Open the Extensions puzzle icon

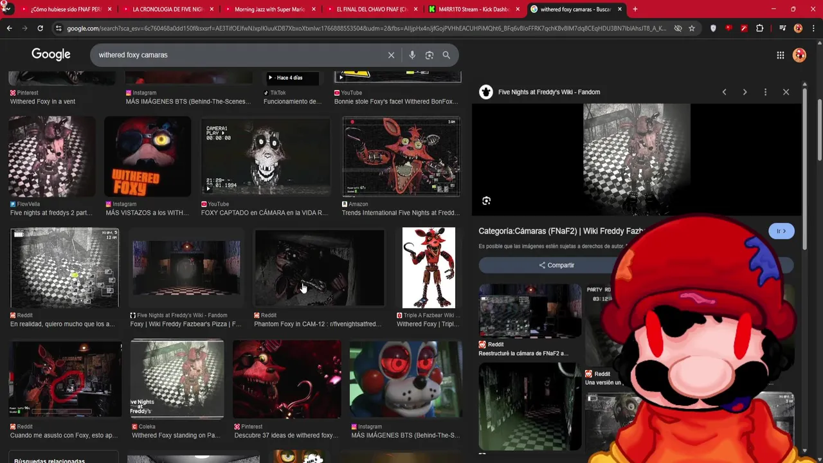tap(759, 28)
